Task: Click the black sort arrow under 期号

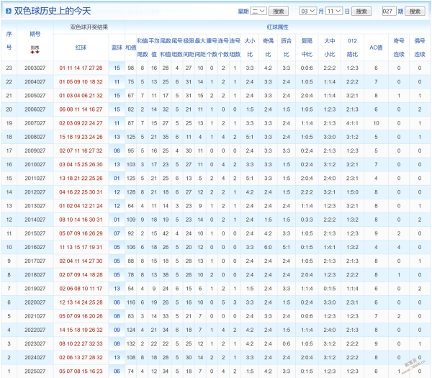Action: point(37,51)
